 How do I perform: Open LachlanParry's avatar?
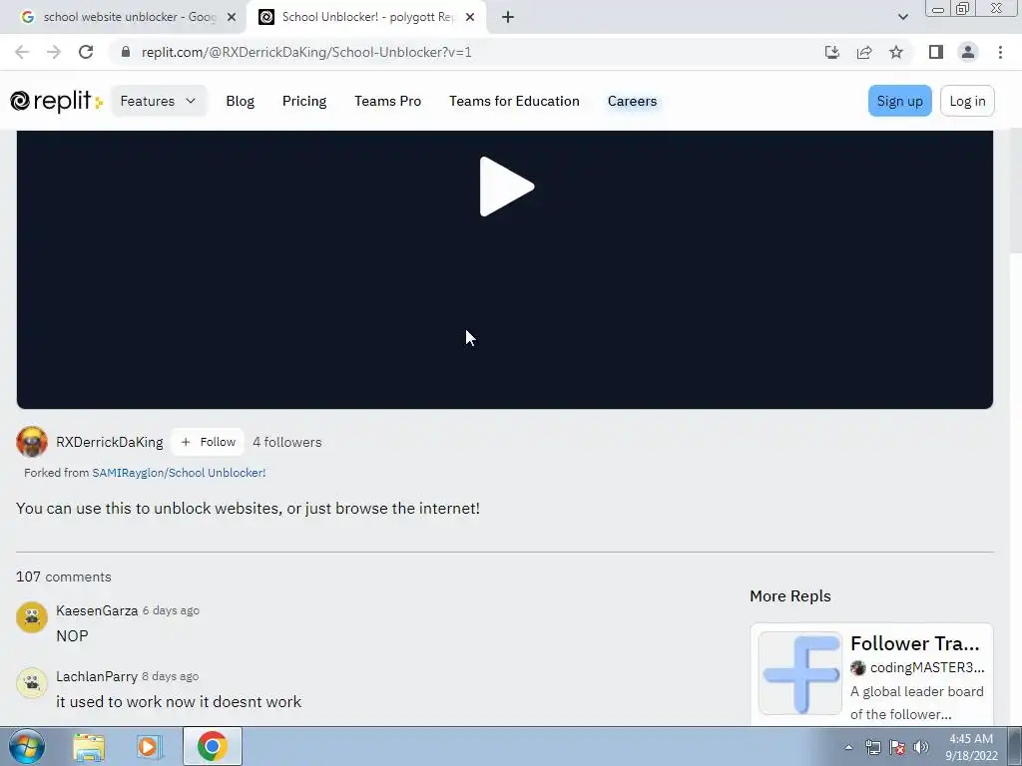32,682
